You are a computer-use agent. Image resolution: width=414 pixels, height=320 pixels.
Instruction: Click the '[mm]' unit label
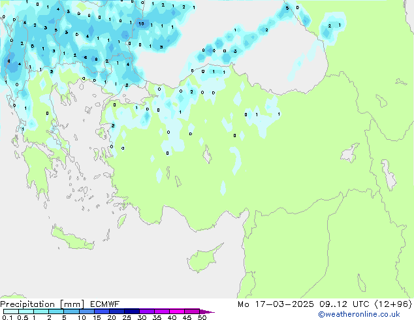72,304
